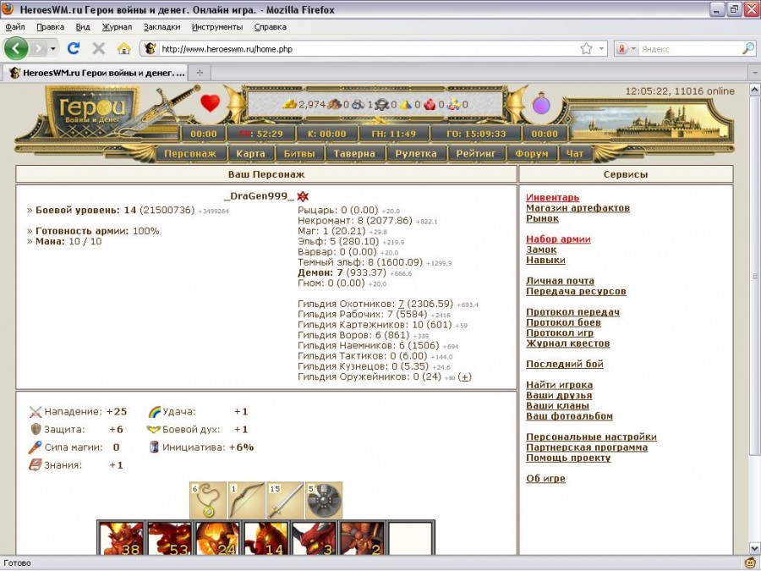This screenshot has width=761, height=571.
Task: Click the yellow sulfur pile resource icon
Action: pyautogui.click(x=406, y=104)
